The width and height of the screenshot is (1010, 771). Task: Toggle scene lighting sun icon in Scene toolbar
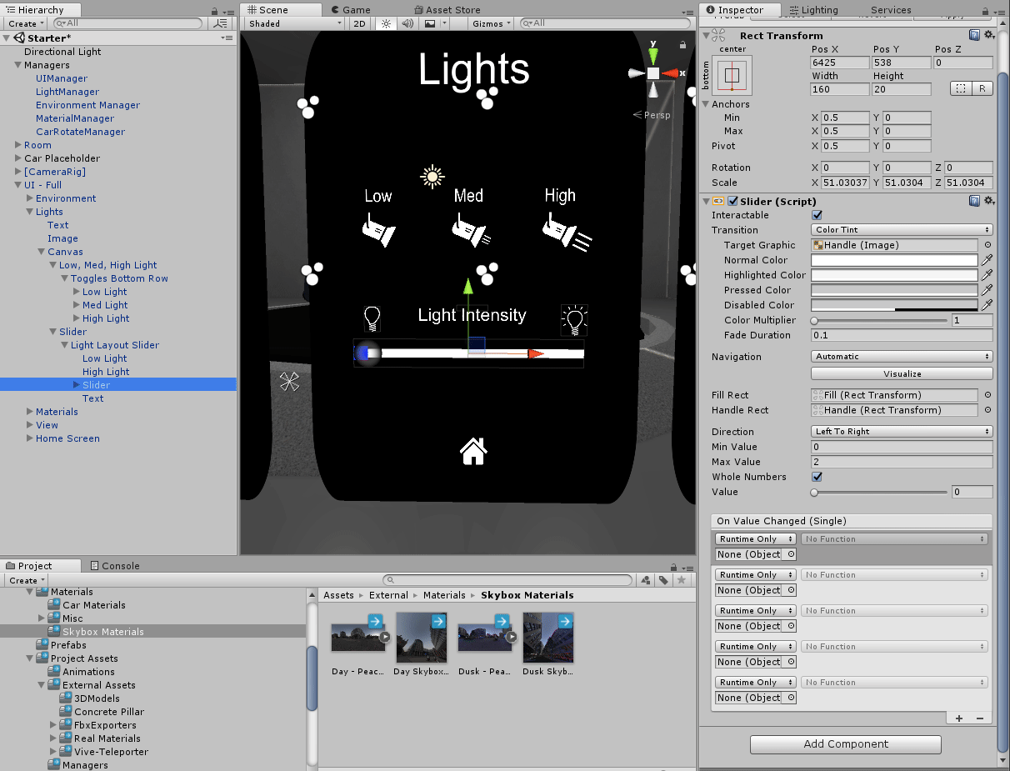(386, 23)
